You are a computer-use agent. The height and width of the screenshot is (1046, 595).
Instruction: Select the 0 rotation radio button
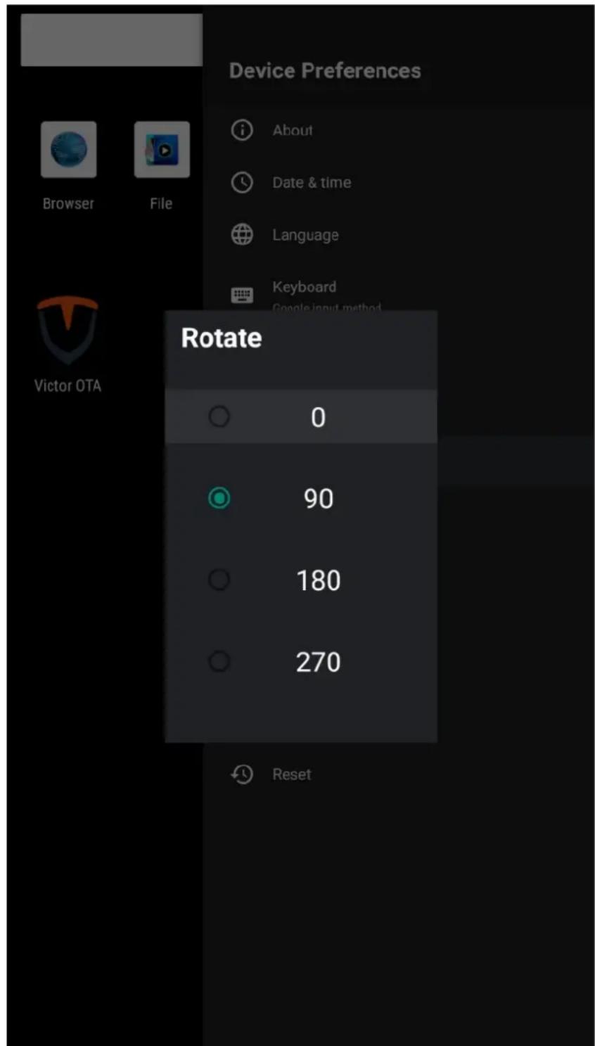219,416
